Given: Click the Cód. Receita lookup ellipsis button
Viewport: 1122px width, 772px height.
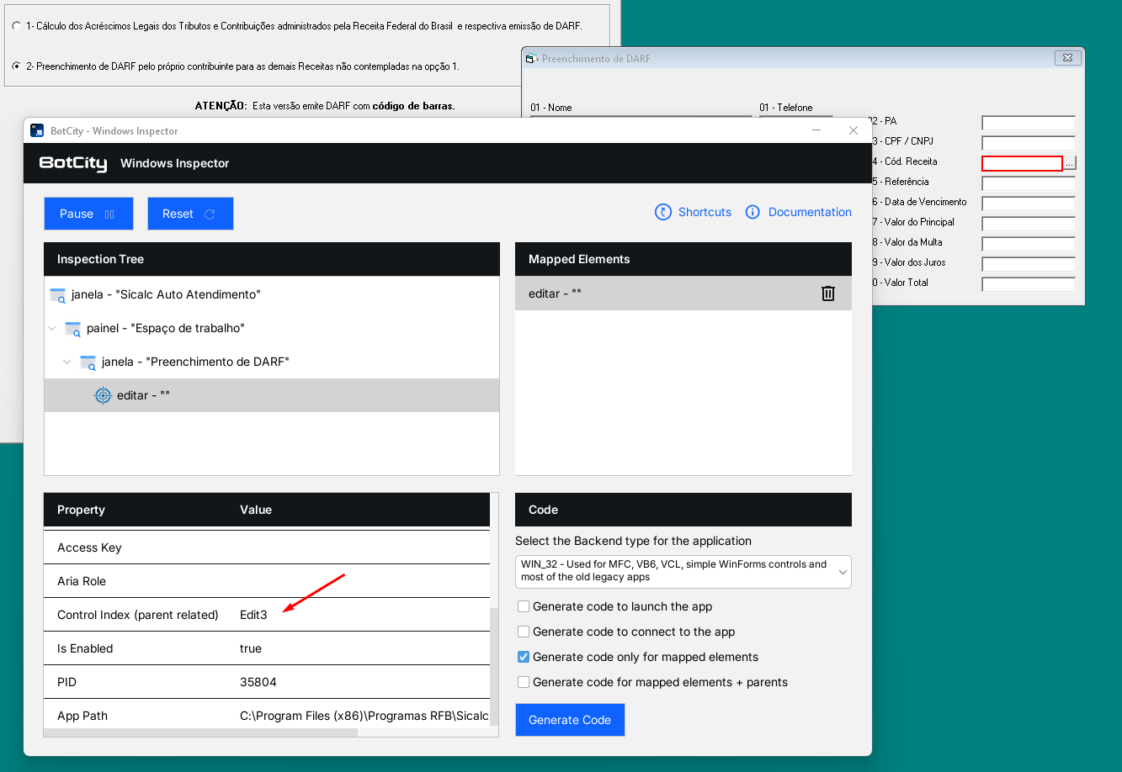Looking at the screenshot, I should click(1069, 164).
